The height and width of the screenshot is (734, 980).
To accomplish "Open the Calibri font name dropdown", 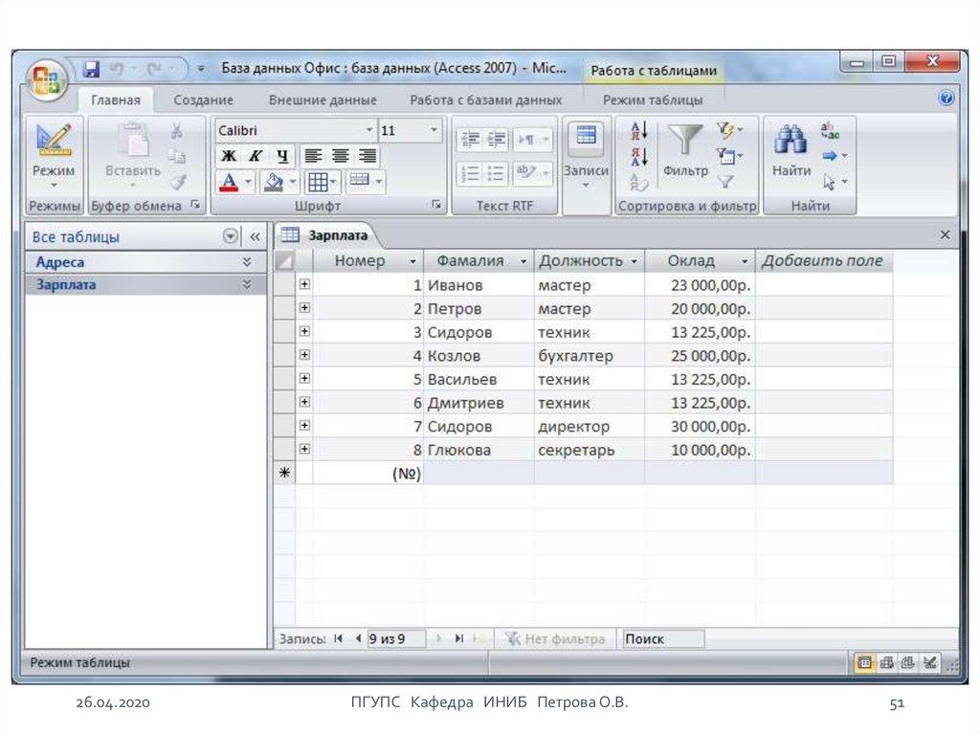I will coord(369,130).
